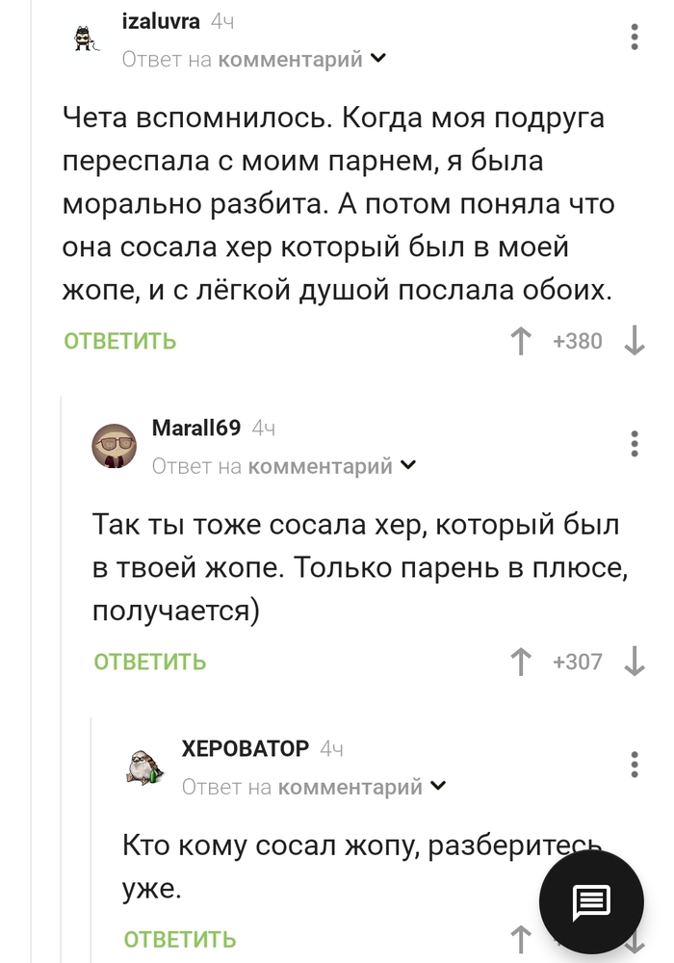Upvote izaluvra's comment

[x=520, y=340]
